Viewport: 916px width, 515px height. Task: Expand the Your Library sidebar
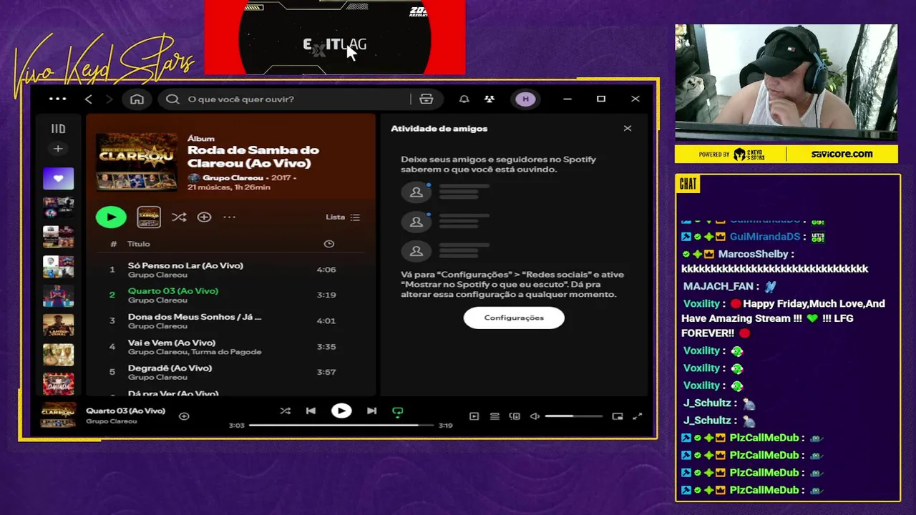pos(58,129)
